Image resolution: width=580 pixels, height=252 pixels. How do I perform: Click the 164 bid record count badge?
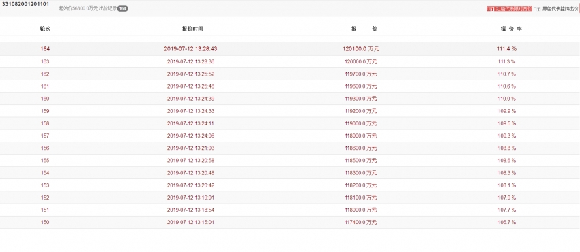122,8
